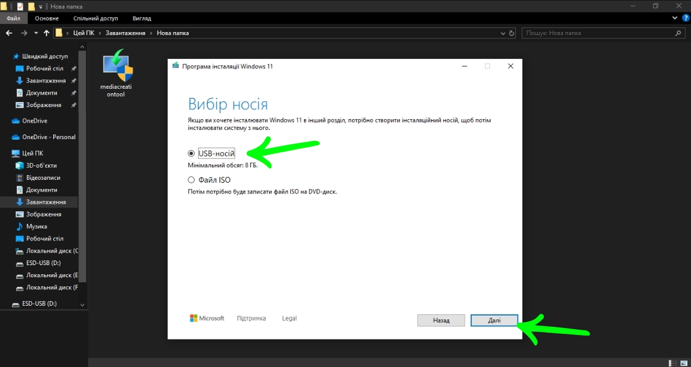Open the Quick Access Toolbar customize dropdown

tap(41, 7)
